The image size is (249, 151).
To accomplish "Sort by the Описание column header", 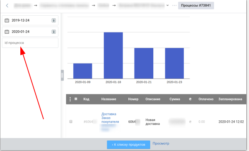I will (153, 99).
